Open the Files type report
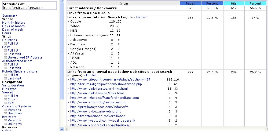Viewport: 268px width, 131px height. 9,89
